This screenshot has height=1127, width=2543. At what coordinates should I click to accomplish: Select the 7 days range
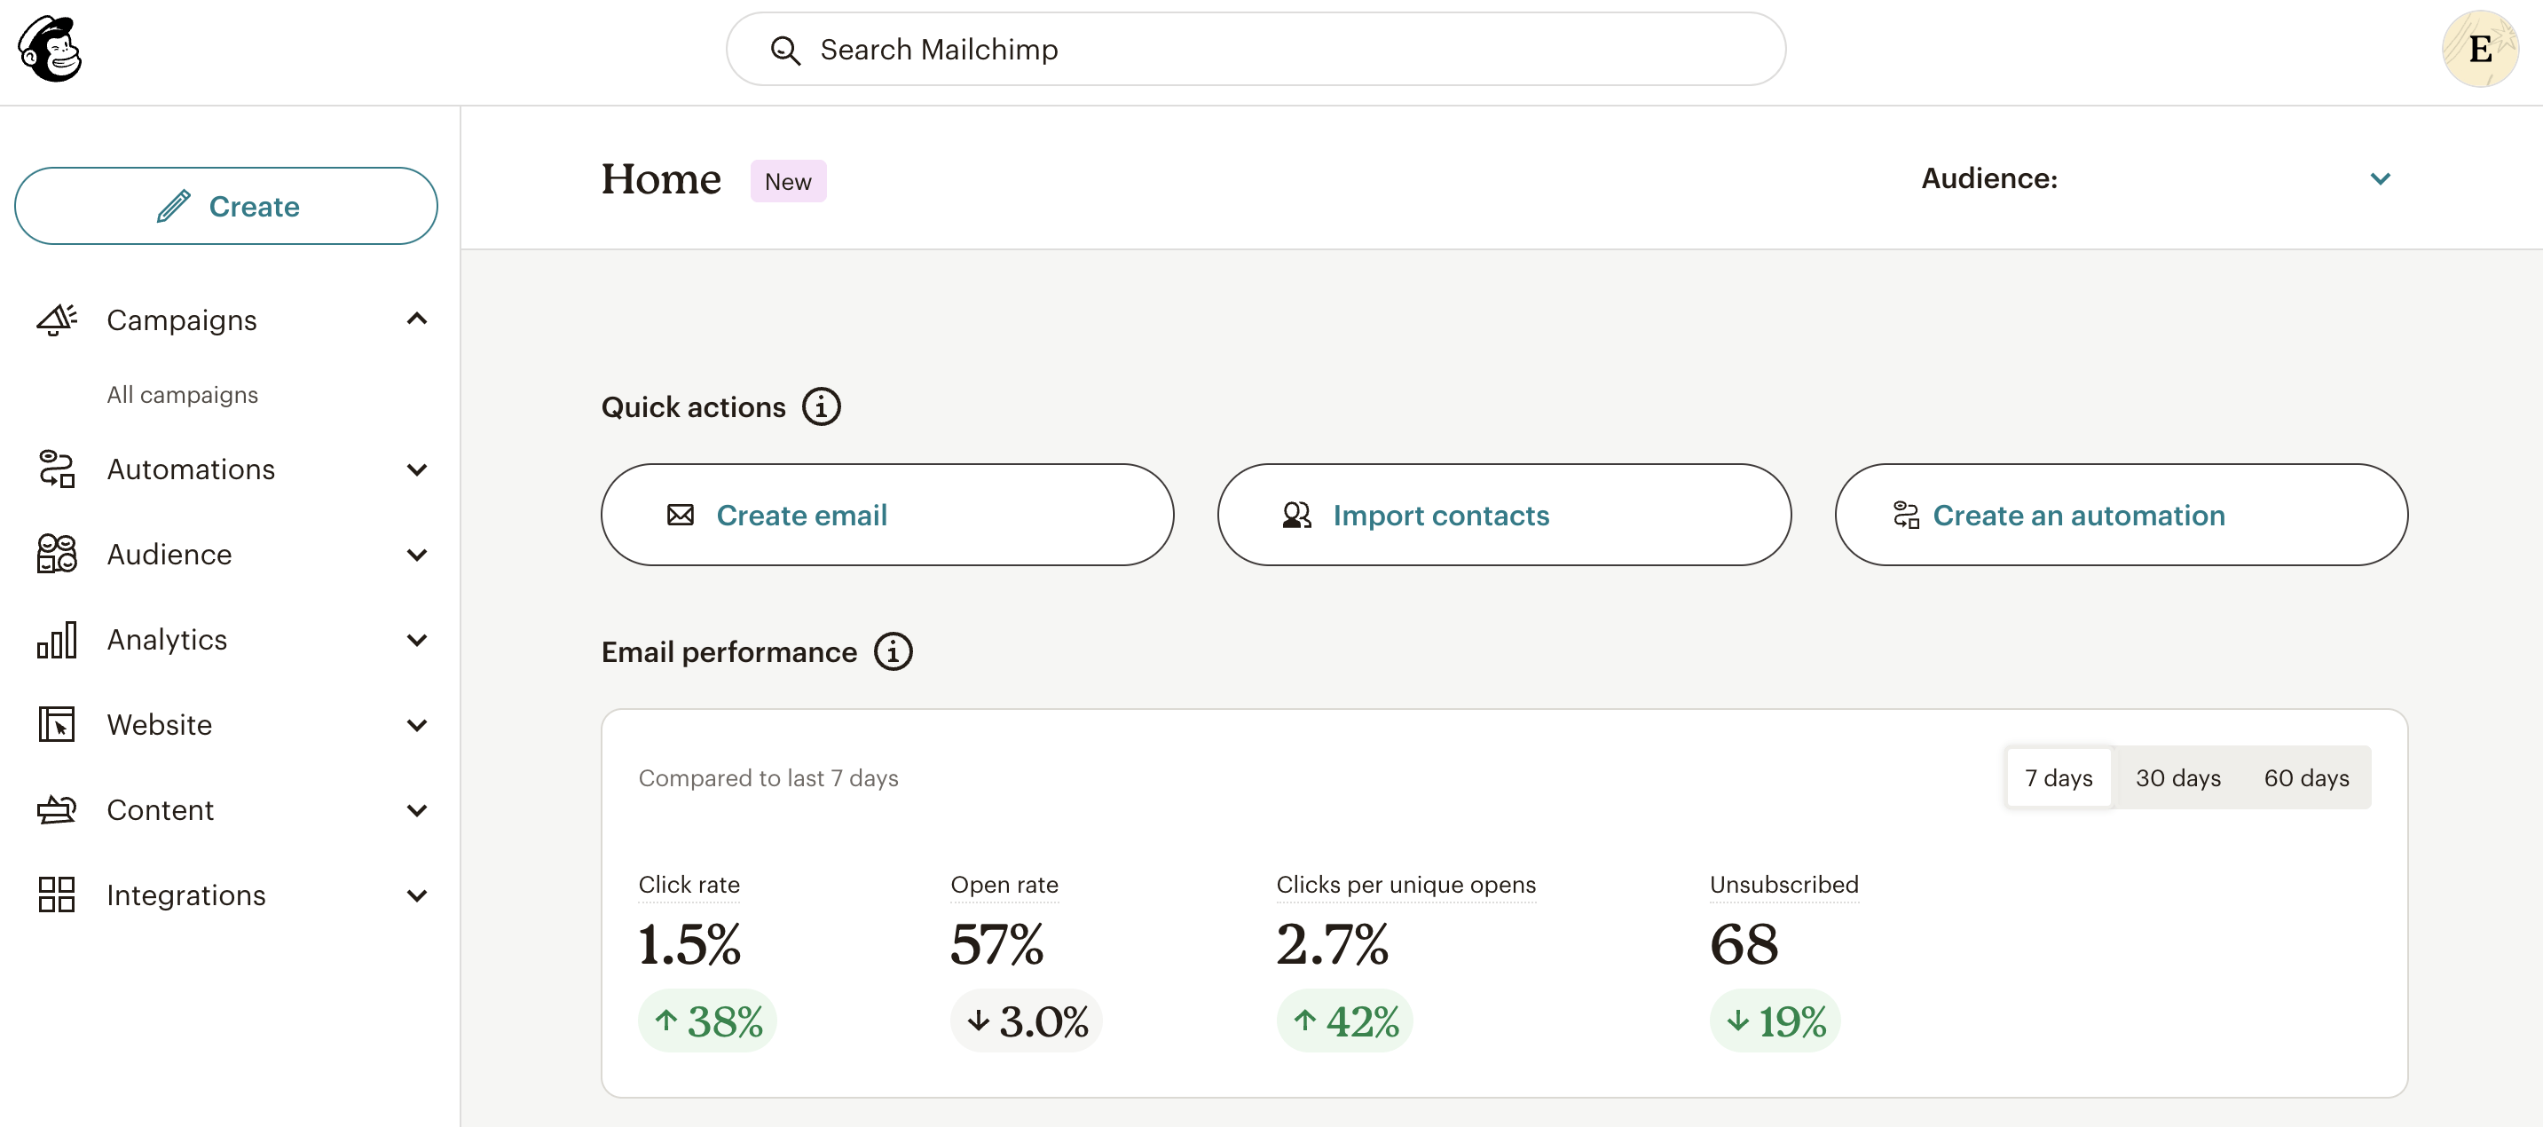click(2059, 777)
